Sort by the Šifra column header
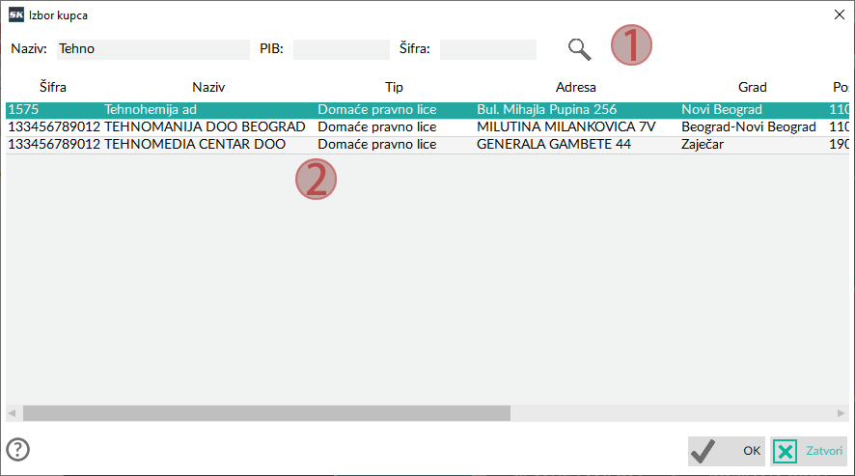 tap(53, 87)
